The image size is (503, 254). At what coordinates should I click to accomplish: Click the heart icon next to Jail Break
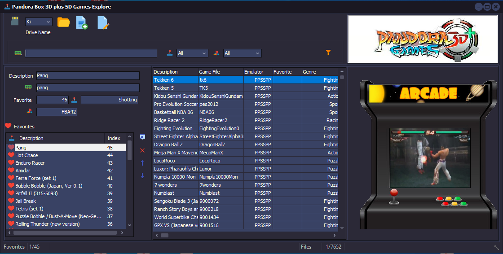(x=11, y=201)
